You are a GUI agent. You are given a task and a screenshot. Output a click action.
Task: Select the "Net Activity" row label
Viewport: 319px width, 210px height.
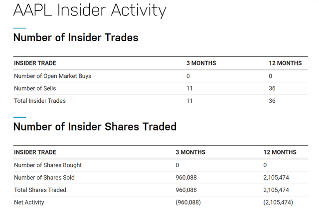pyautogui.click(x=29, y=202)
